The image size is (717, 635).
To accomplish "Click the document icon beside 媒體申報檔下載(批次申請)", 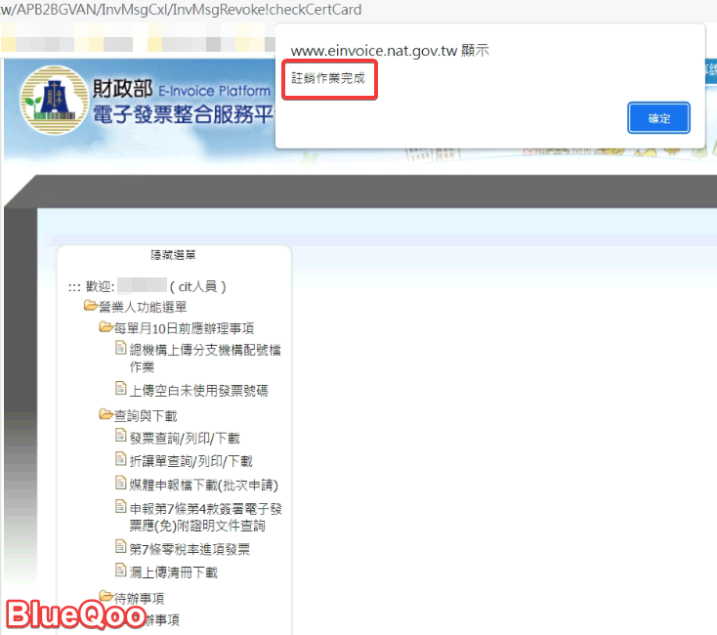I will click(x=121, y=484).
